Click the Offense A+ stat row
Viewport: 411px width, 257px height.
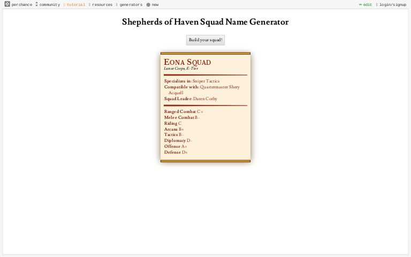(x=176, y=146)
